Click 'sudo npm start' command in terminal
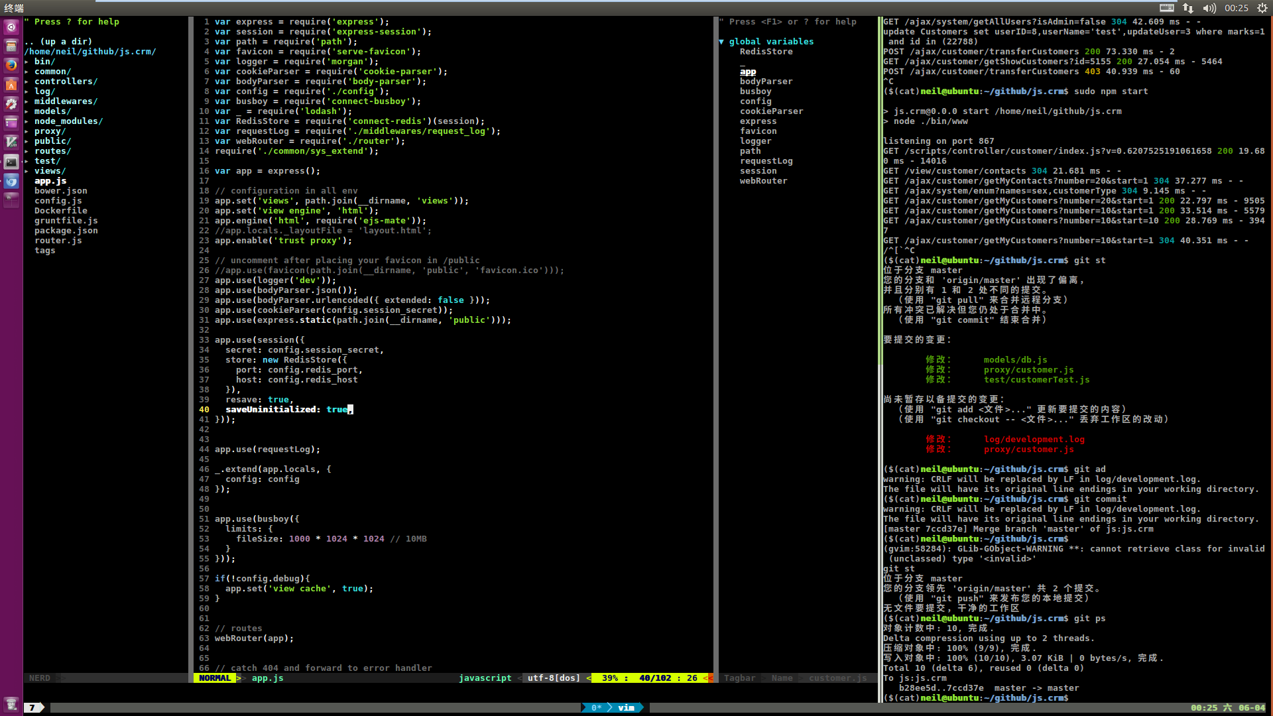 (1111, 91)
